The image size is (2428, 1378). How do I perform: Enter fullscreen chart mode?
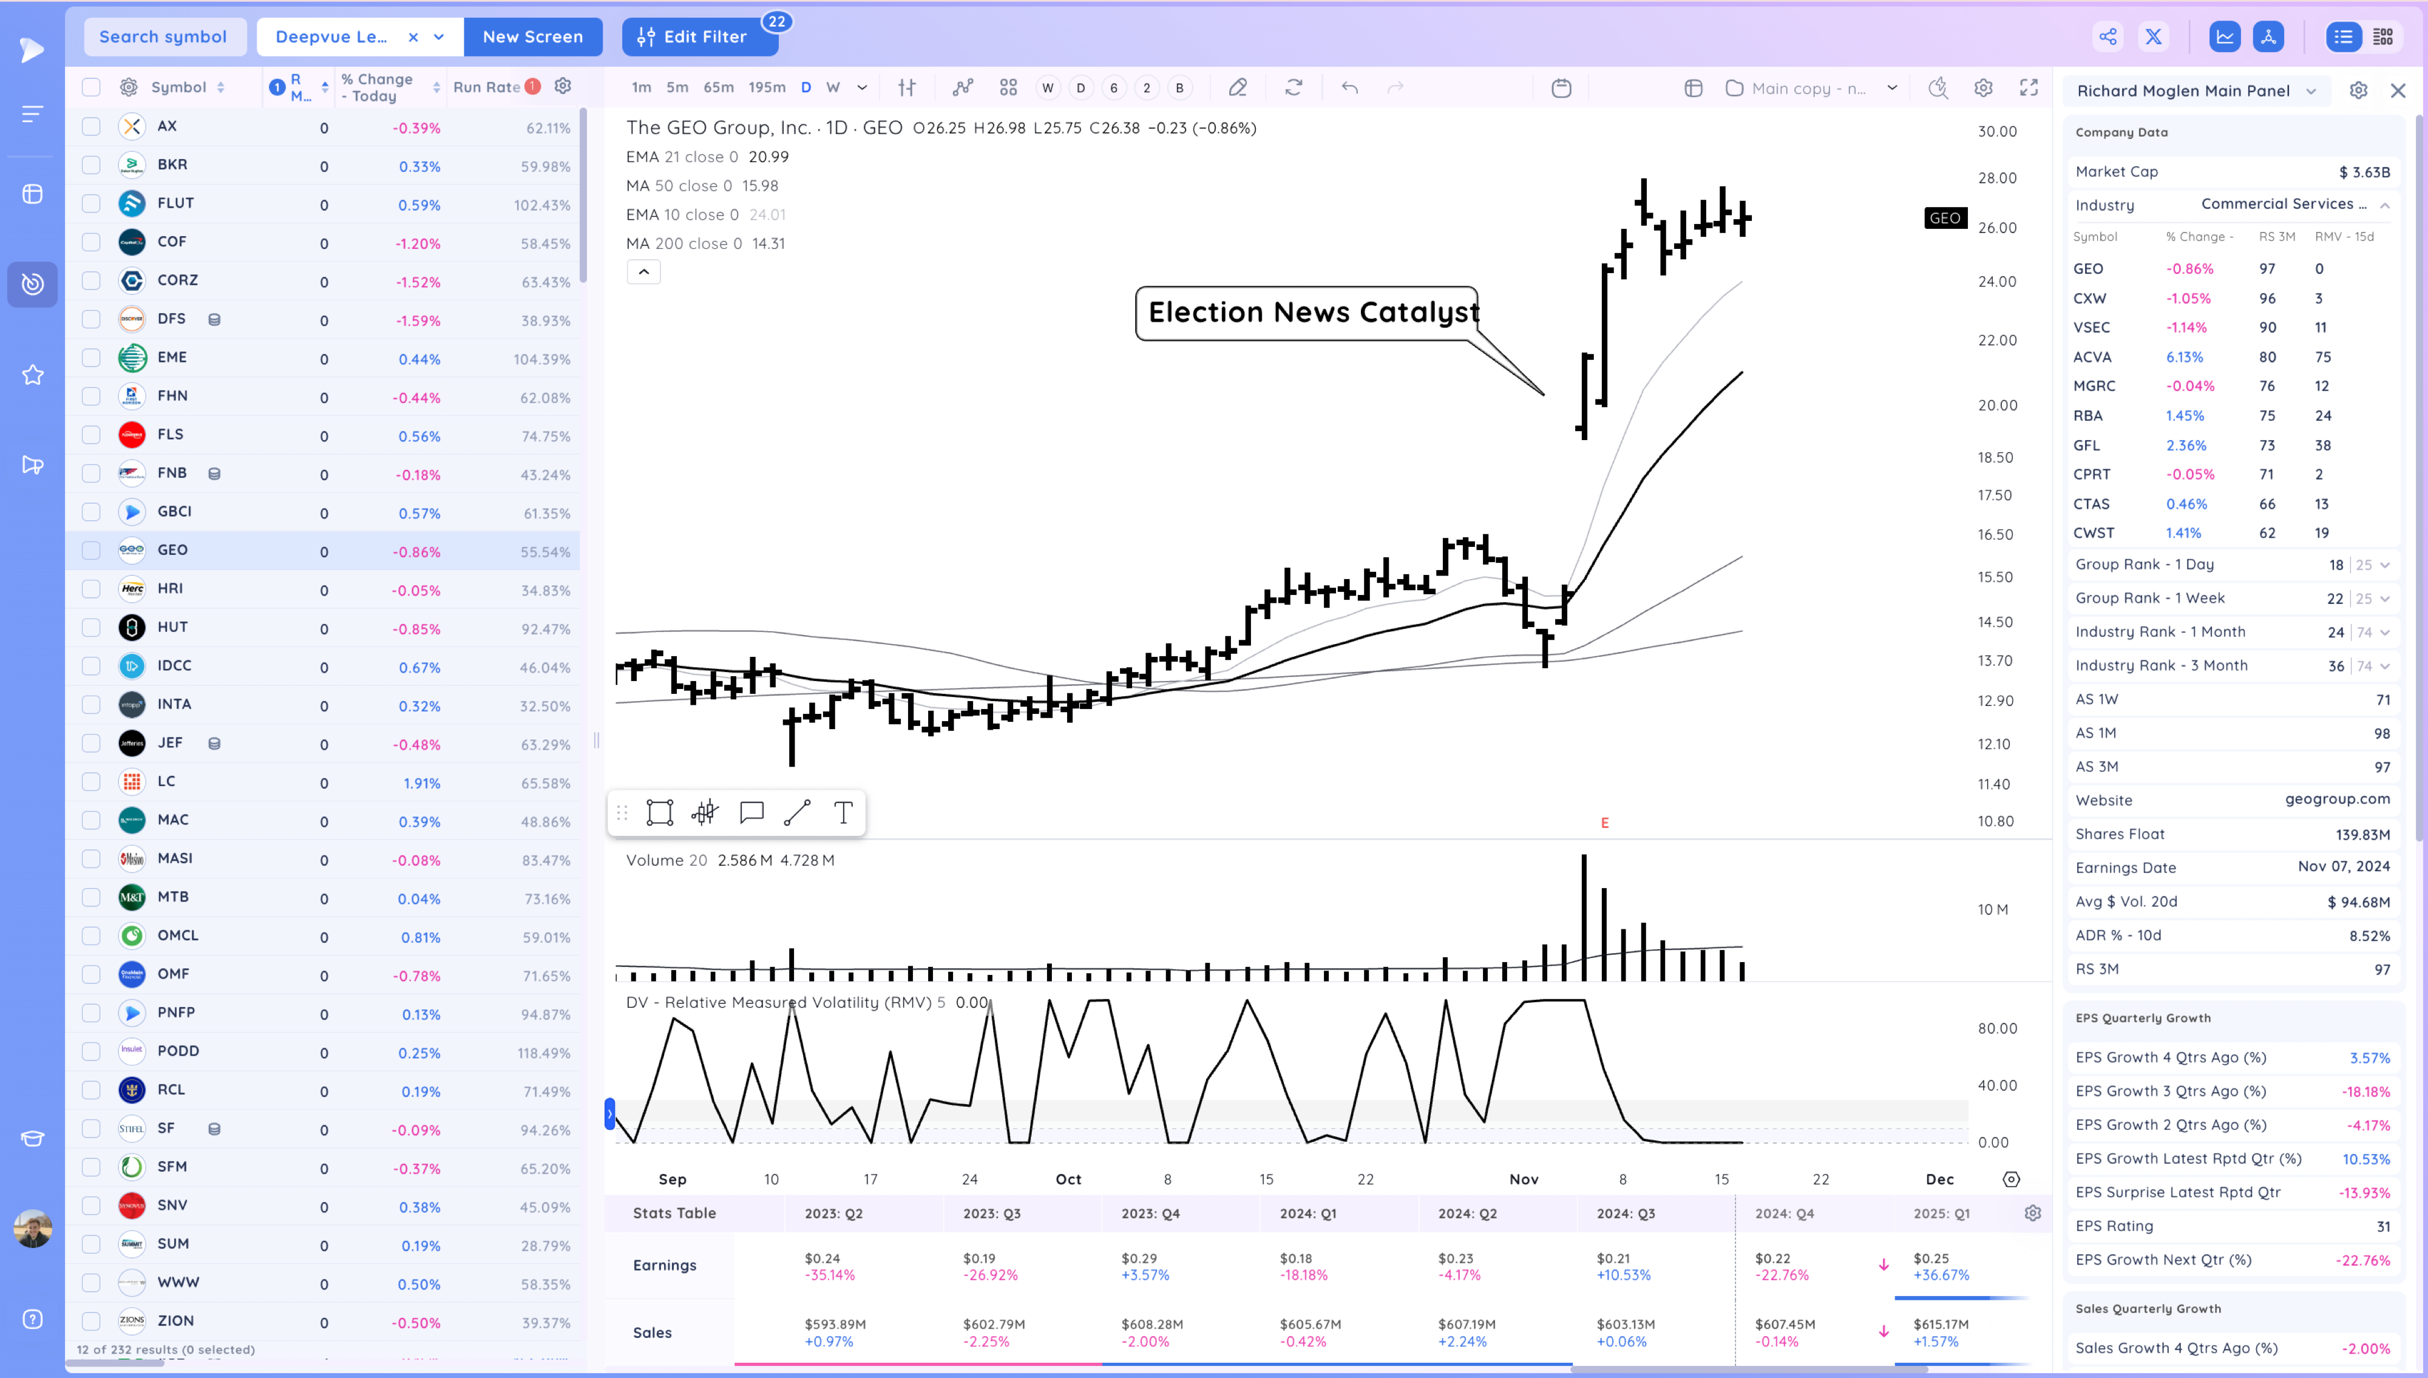(x=2029, y=88)
